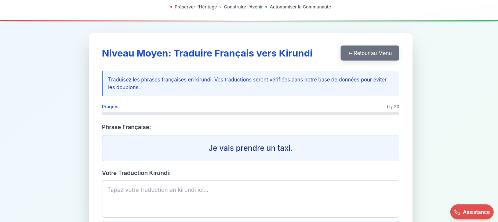Screen dimensions: 498x222
Task: Click the phone icon on the Assistance button
Action: point(457,212)
